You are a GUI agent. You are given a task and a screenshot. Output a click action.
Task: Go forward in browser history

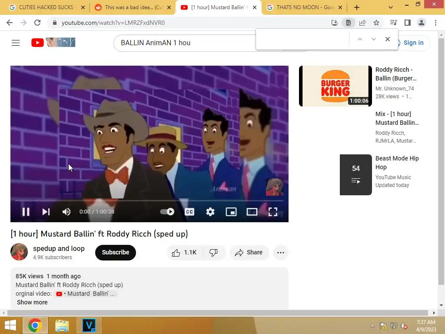click(x=23, y=23)
